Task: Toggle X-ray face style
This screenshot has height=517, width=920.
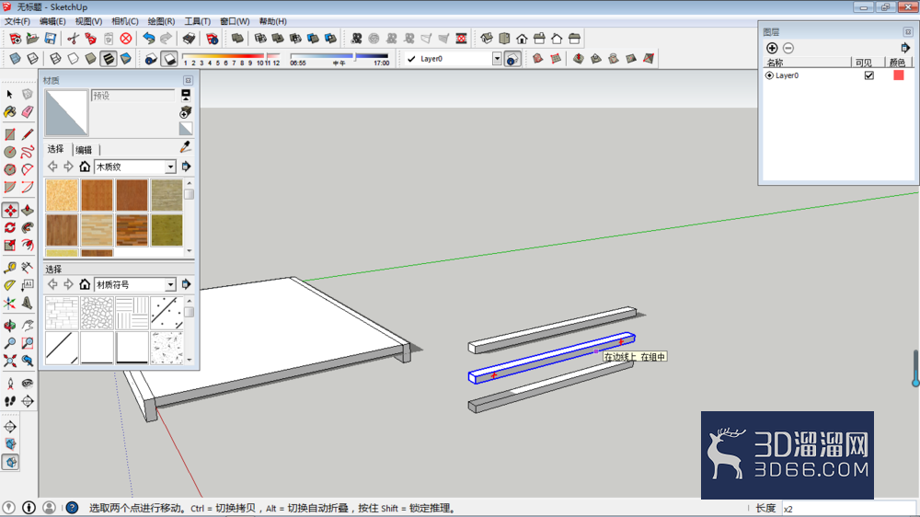Action: [16, 59]
